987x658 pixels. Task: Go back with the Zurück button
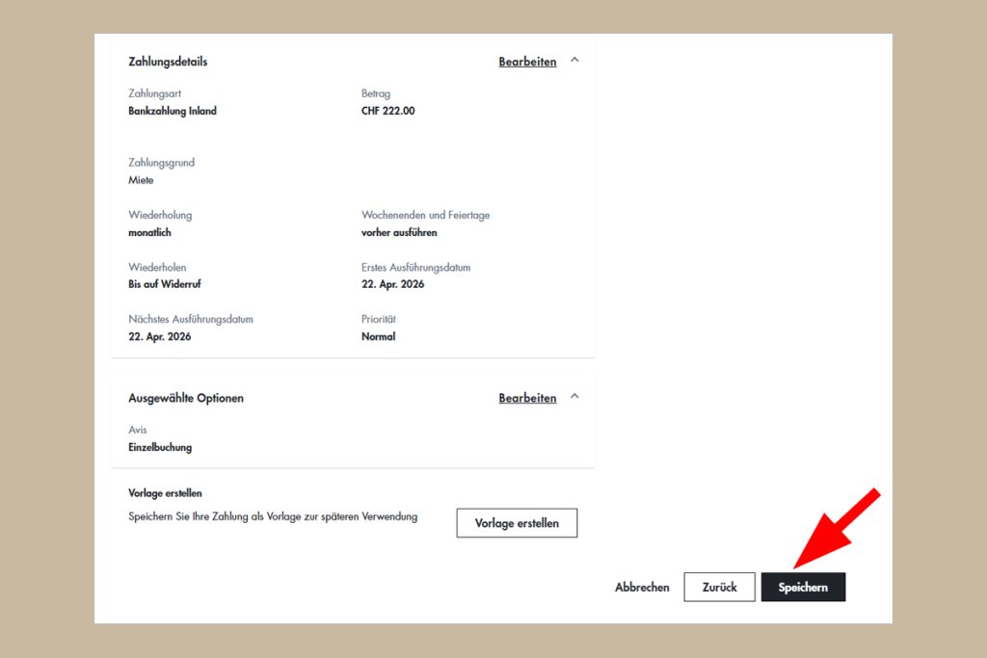coord(719,587)
